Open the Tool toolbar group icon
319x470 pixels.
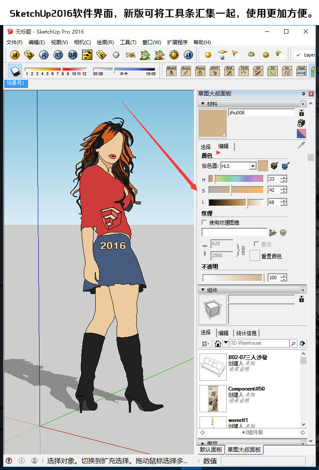tap(301, 71)
